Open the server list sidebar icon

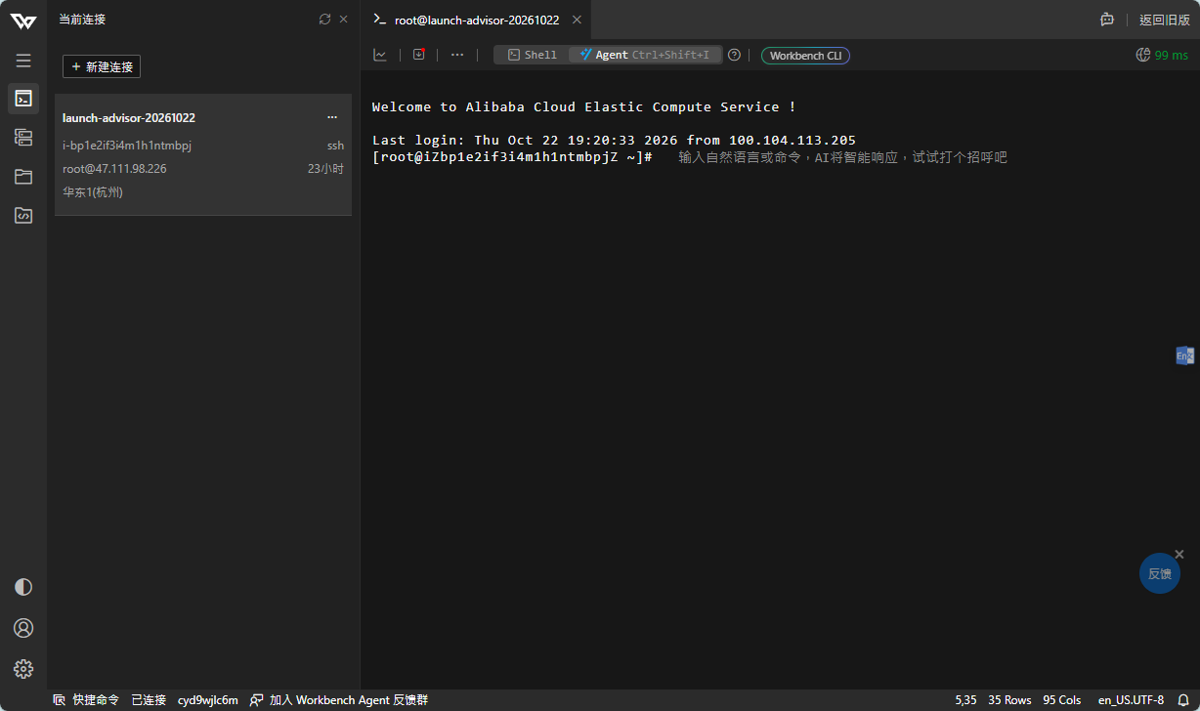coord(23,137)
